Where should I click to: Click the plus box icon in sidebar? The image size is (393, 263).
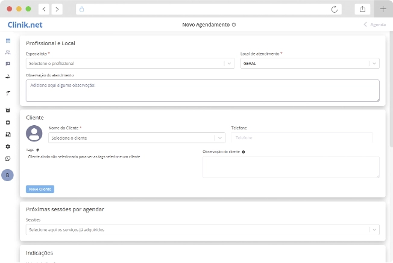click(8, 123)
